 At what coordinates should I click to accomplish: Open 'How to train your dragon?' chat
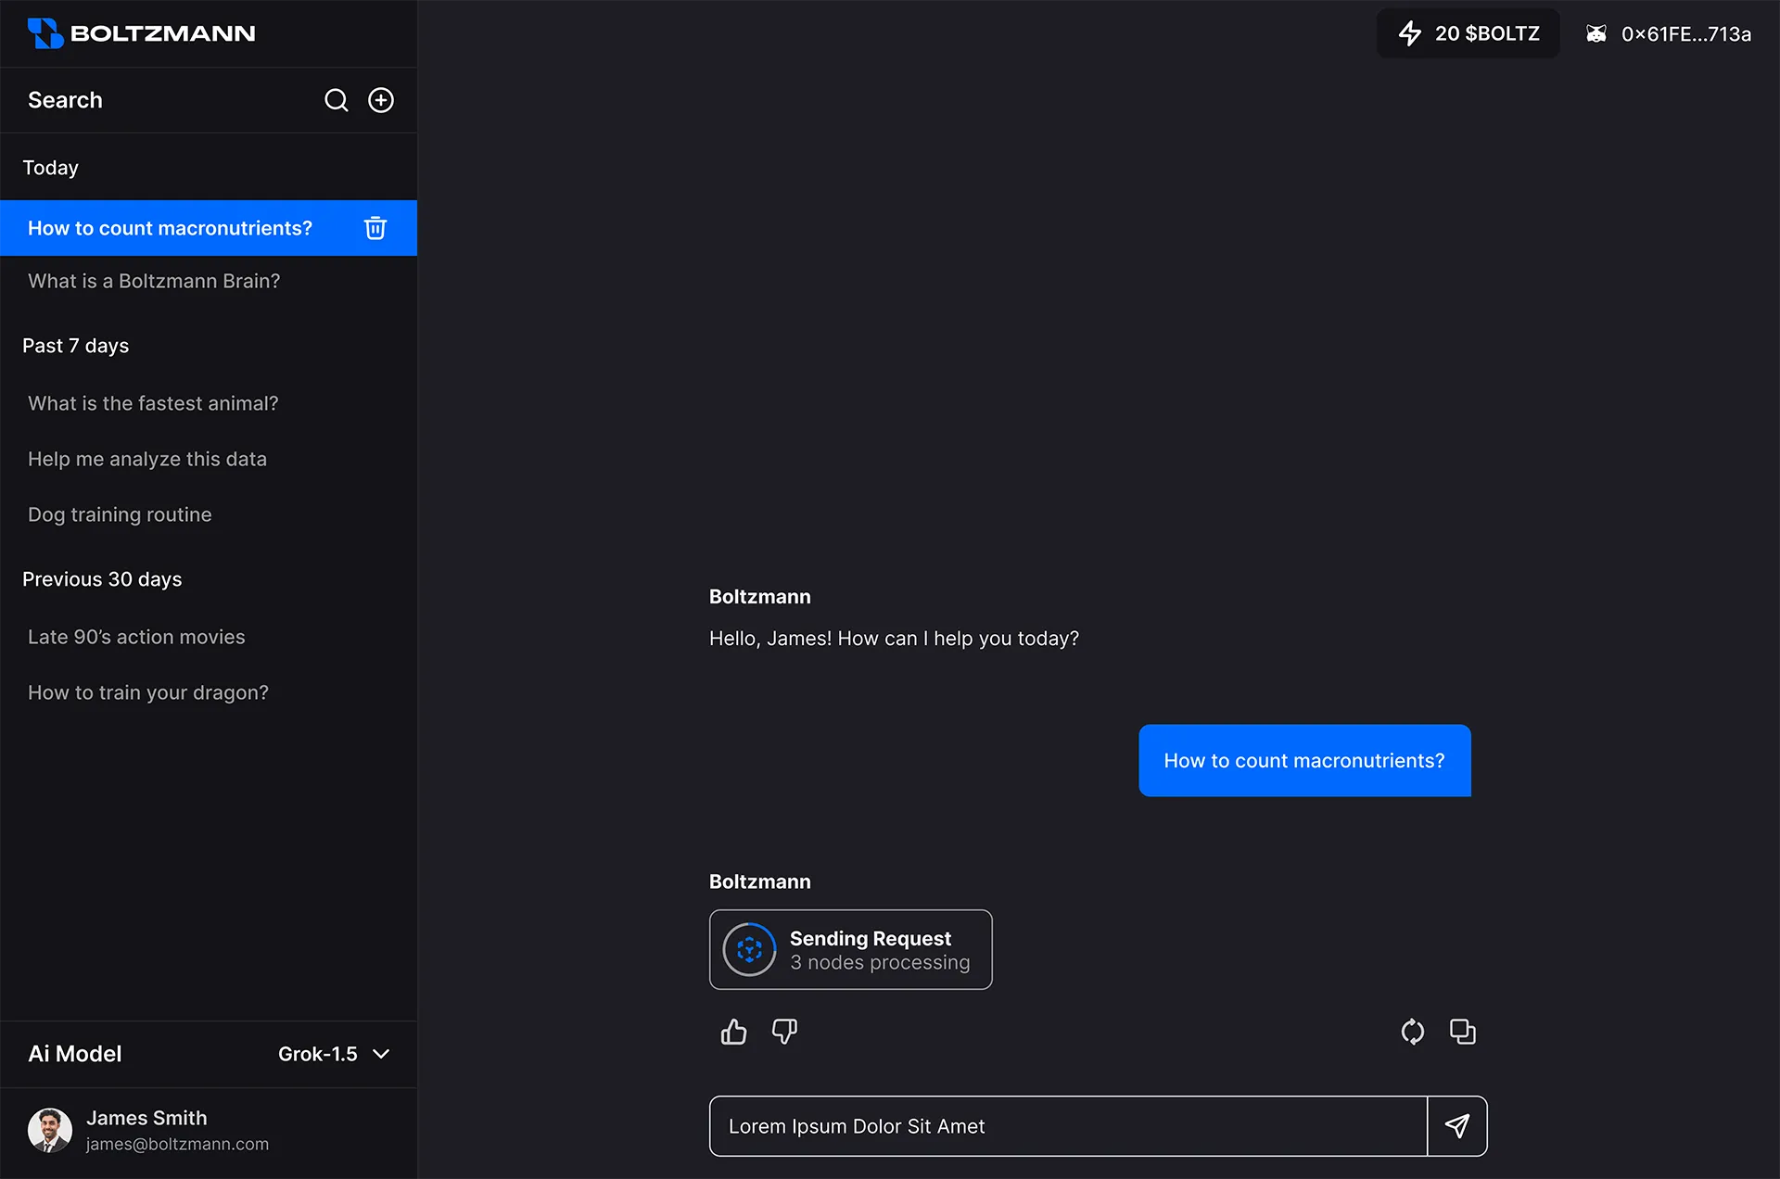(x=148, y=692)
